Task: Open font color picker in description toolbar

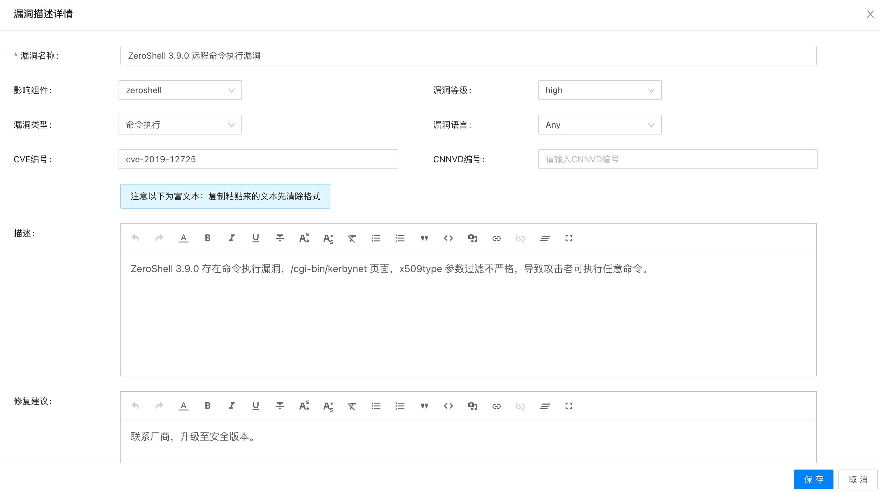Action: tap(183, 238)
